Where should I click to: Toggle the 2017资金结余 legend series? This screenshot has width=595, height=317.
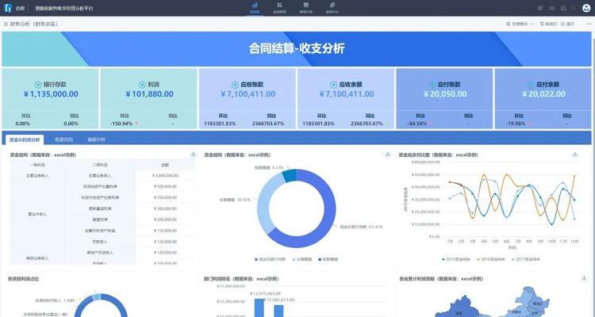[526, 259]
